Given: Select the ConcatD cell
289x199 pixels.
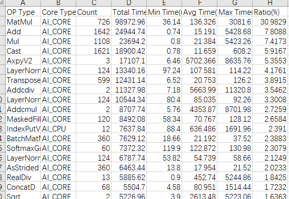Looking at the screenshot, I should pyautogui.click(x=23, y=187).
